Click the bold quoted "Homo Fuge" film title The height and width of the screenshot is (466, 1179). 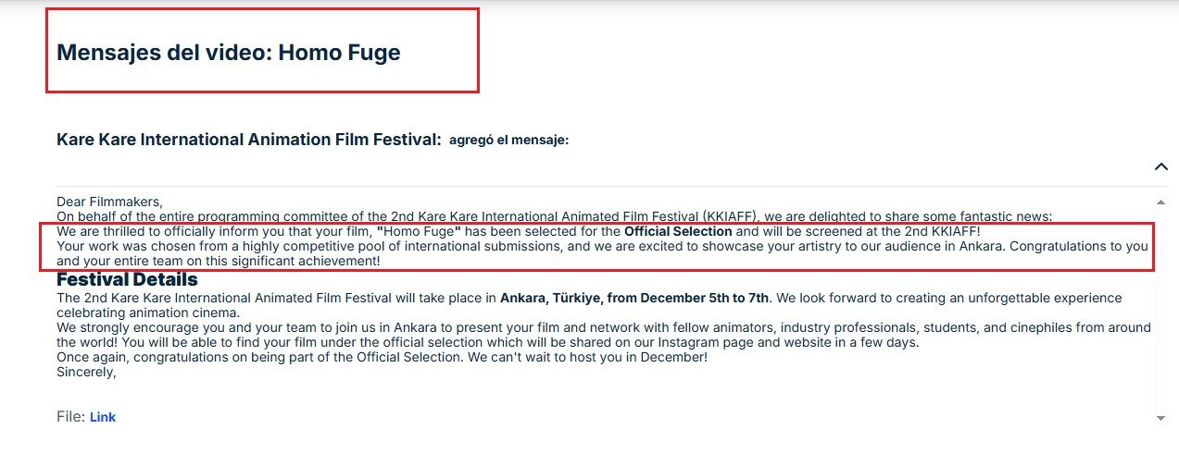(420, 231)
